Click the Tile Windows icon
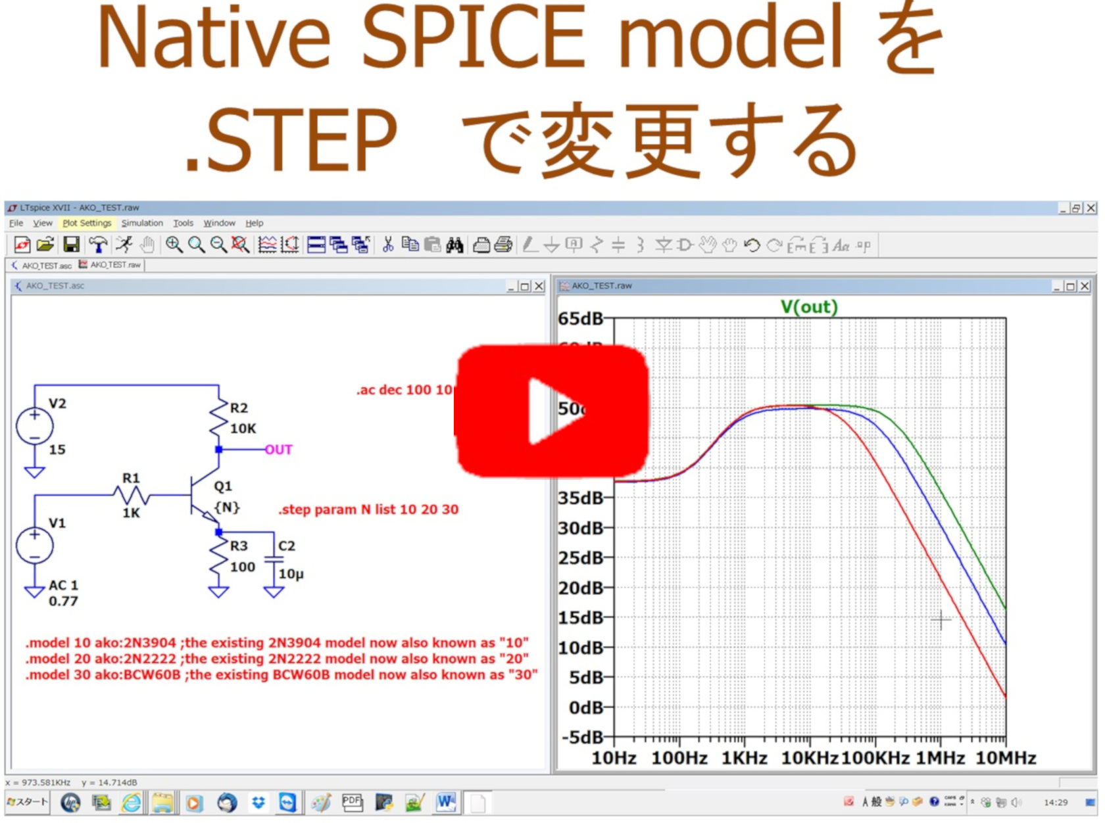The height and width of the screenshot is (823, 1105). (x=316, y=245)
